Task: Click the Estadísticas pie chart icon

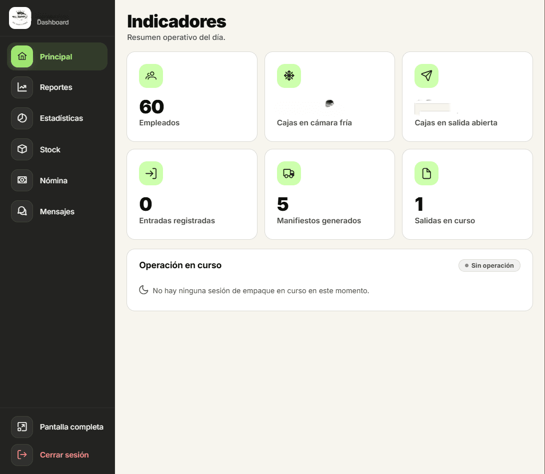Action: [22, 118]
